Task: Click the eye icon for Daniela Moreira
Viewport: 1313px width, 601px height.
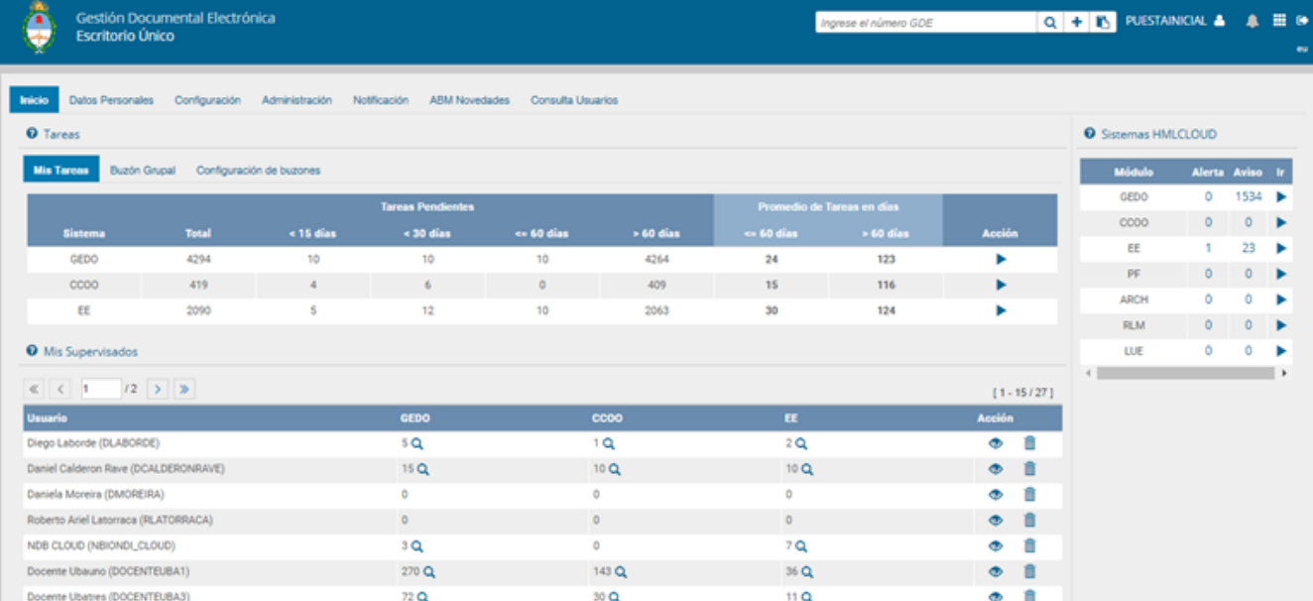Action: pos(996,495)
